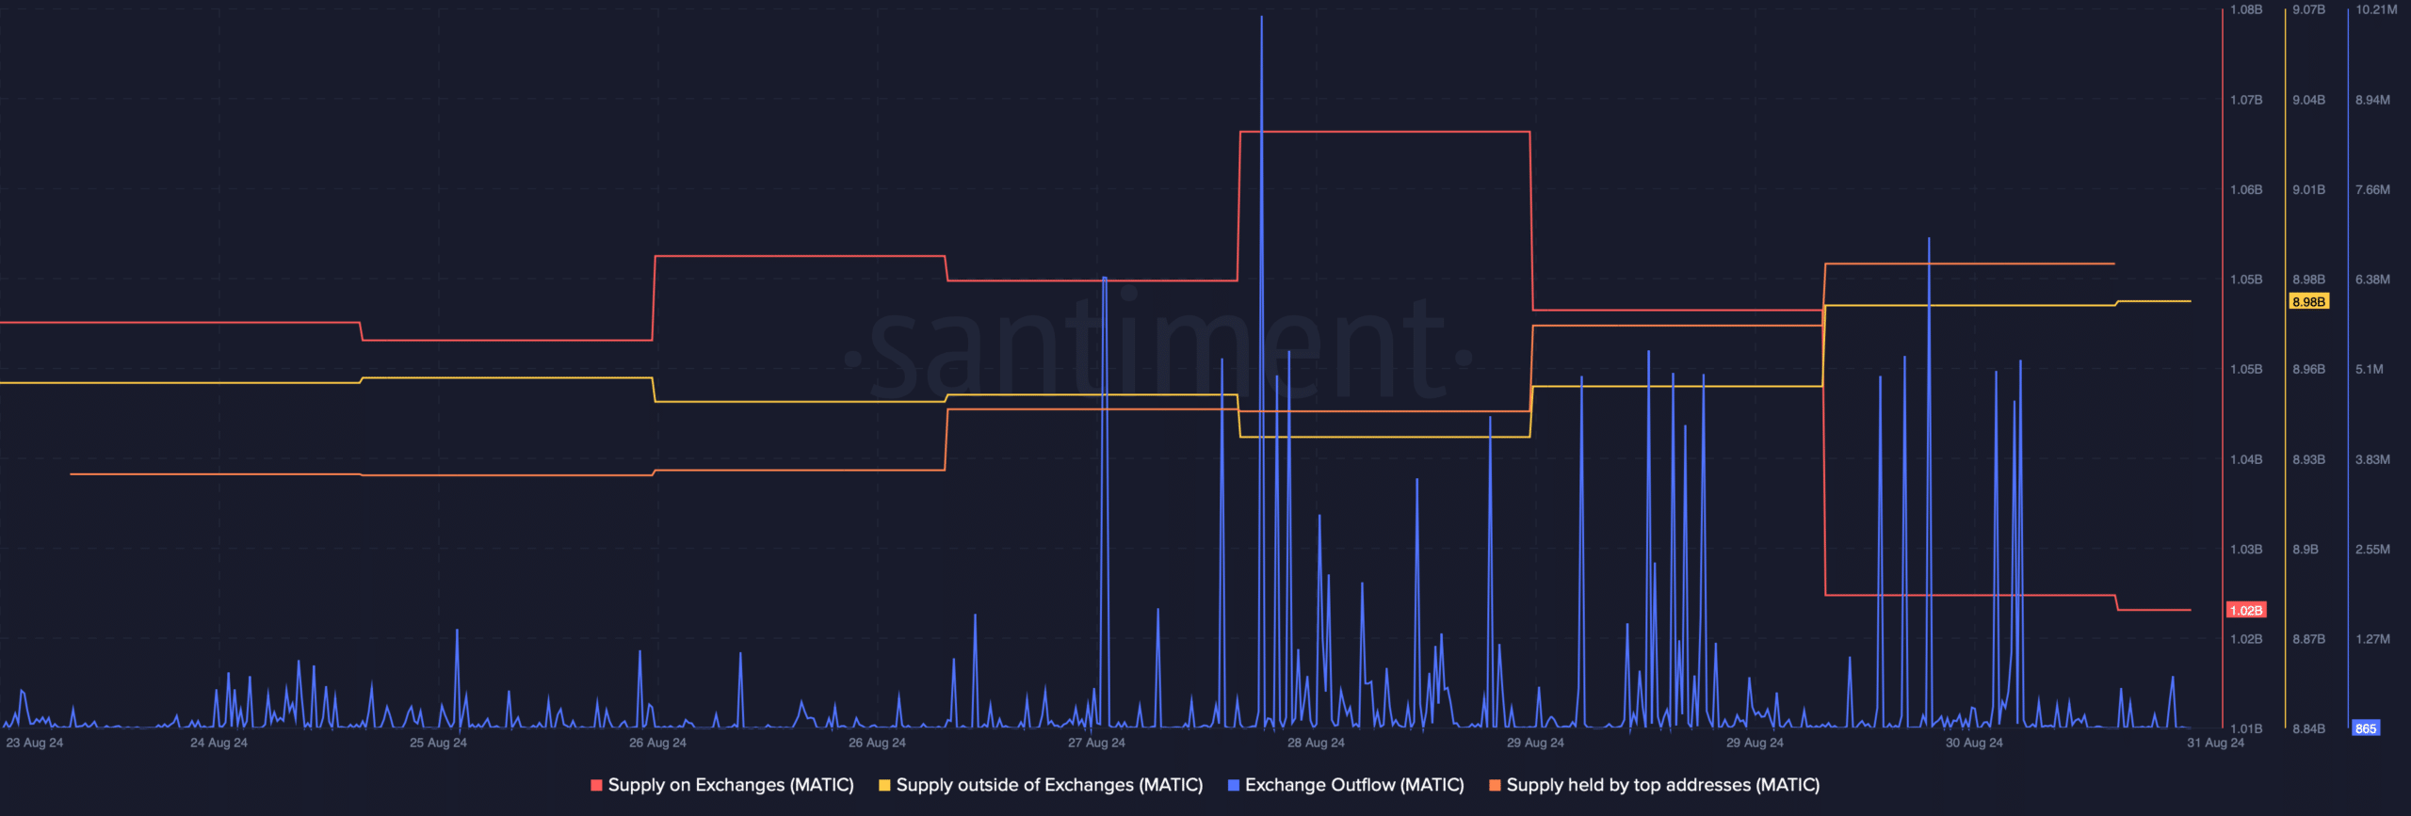Click the orange top addresses legend swatch
This screenshot has height=816, width=2411.
click(1495, 785)
